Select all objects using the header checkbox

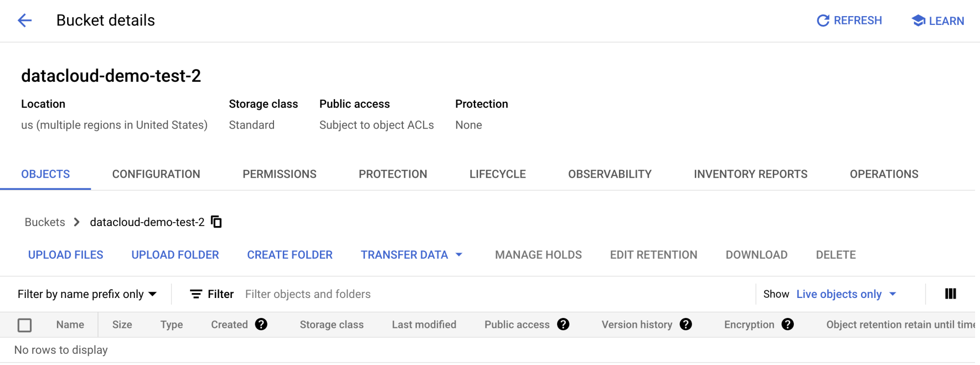pyautogui.click(x=24, y=325)
